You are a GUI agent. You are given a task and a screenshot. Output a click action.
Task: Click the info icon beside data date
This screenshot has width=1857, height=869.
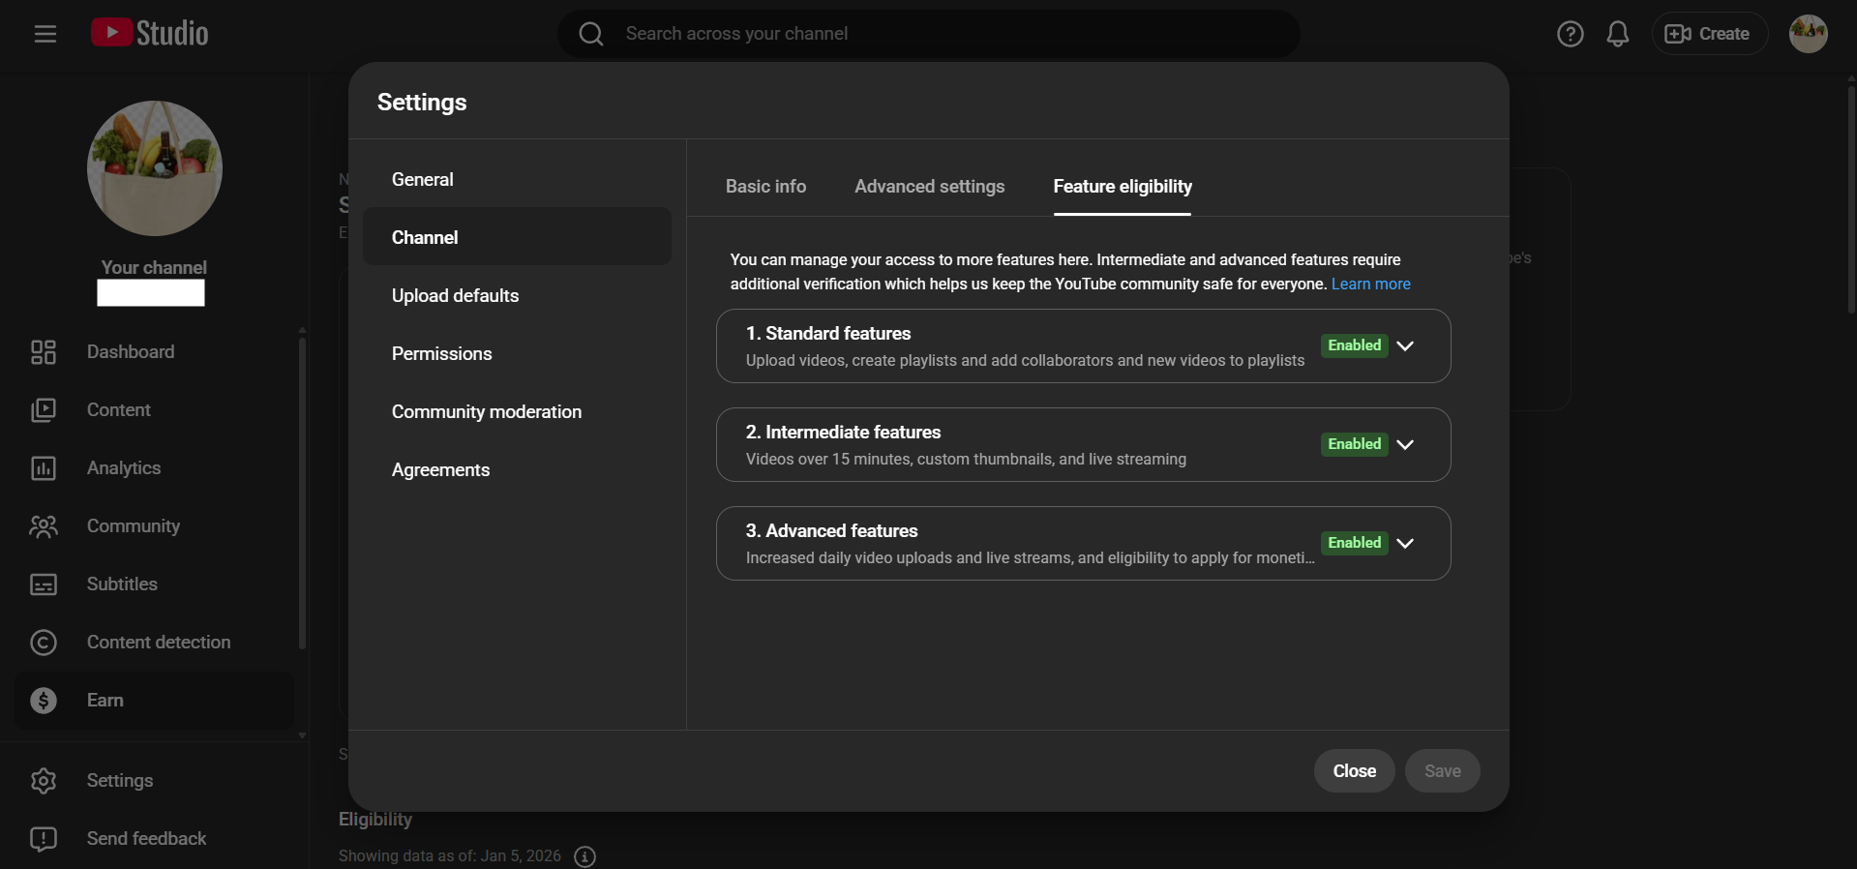[x=584, y=856]
